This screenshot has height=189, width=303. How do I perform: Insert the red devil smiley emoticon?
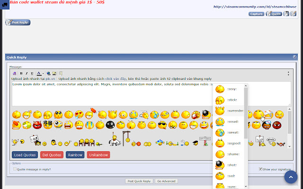tap(37, 125)
